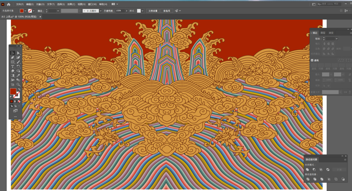Open the 视图(V) menu
352x191 pixels.
(81, 4)
